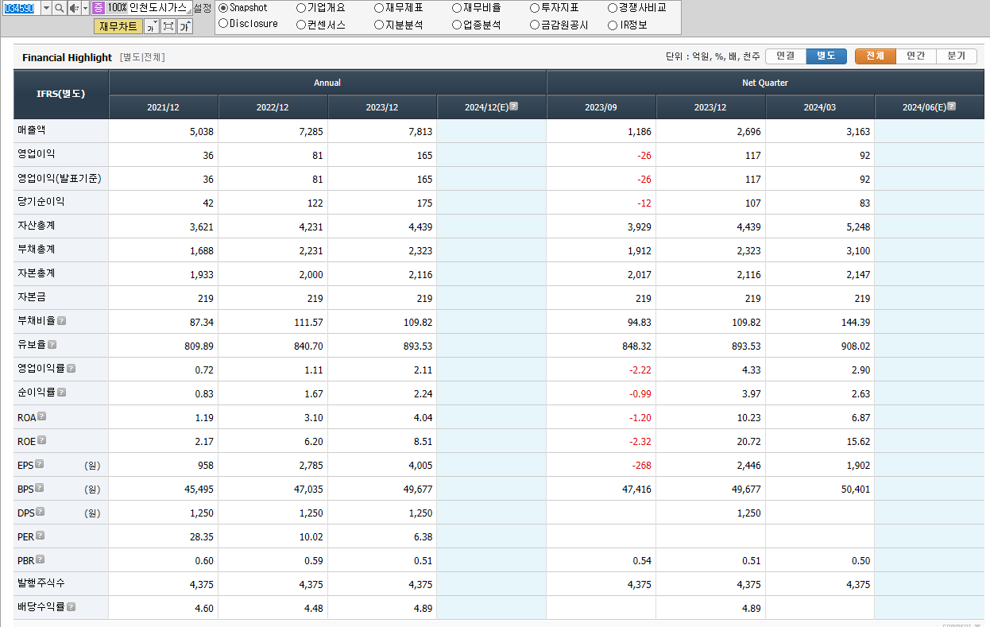The image size is (990, 627).
Task: Click the fit-to-screen frame icon
Action: [x=168, y=26]
